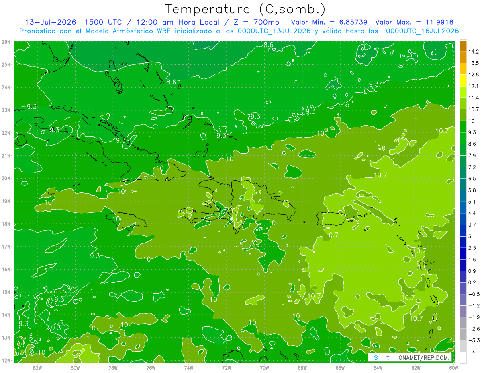This screenshot has width=482, height=373.
Task: Click the "68W" longitude axis label
Action: [302, 367]
